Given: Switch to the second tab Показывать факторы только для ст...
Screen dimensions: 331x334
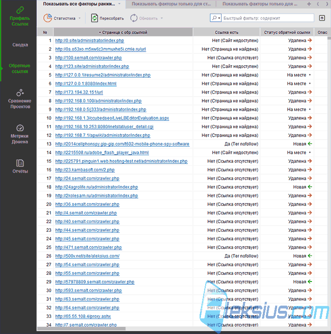Looking at the screenshot, I should (171, 4).
